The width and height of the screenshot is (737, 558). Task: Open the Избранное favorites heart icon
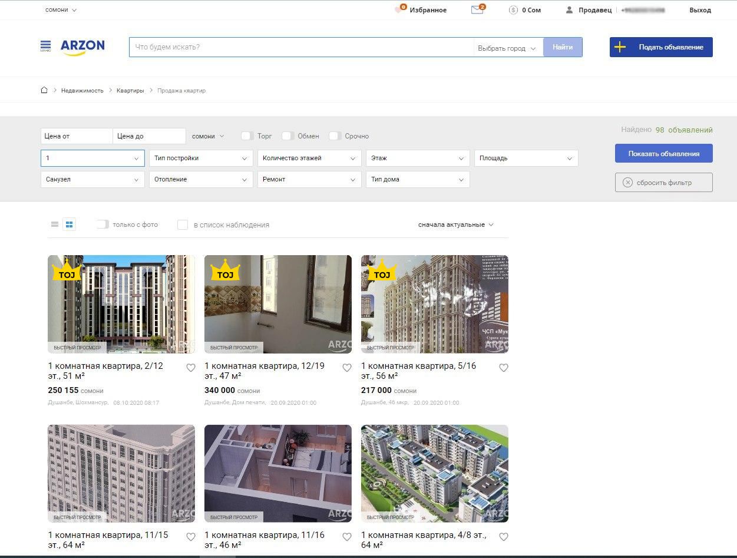pyautogui.click(x=400, y=10)
